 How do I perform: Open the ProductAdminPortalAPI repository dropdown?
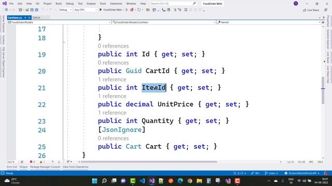point(302,173)
